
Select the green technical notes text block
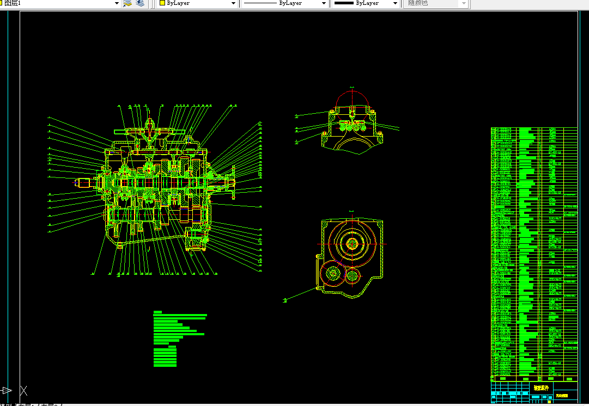pos(180,339)
